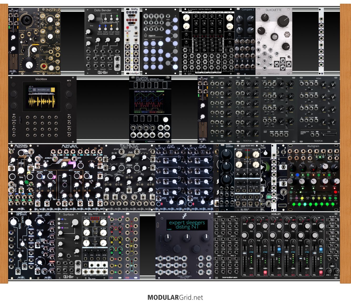Click the "Multigrain" module title

point(313,146)
